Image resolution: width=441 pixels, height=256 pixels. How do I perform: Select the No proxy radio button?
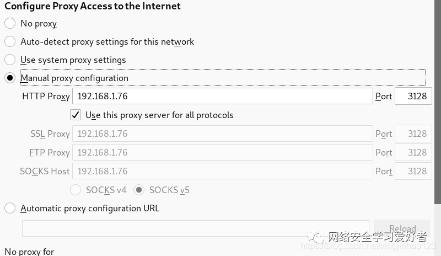click(10, 24)
